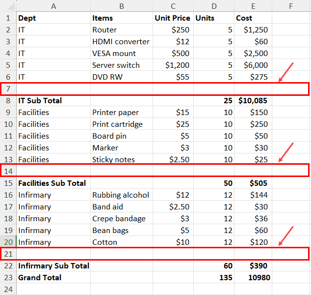Select the $120 cost cell
The image size is (311, 295).
click(x=253, y=242)
